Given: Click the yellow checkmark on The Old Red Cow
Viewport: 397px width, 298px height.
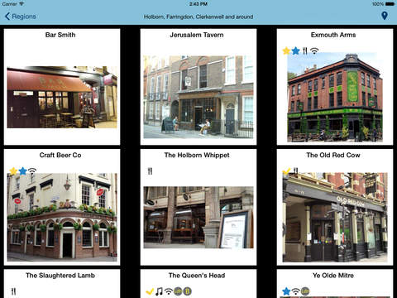Looking at the screenshot, I should tap(287, 171).
